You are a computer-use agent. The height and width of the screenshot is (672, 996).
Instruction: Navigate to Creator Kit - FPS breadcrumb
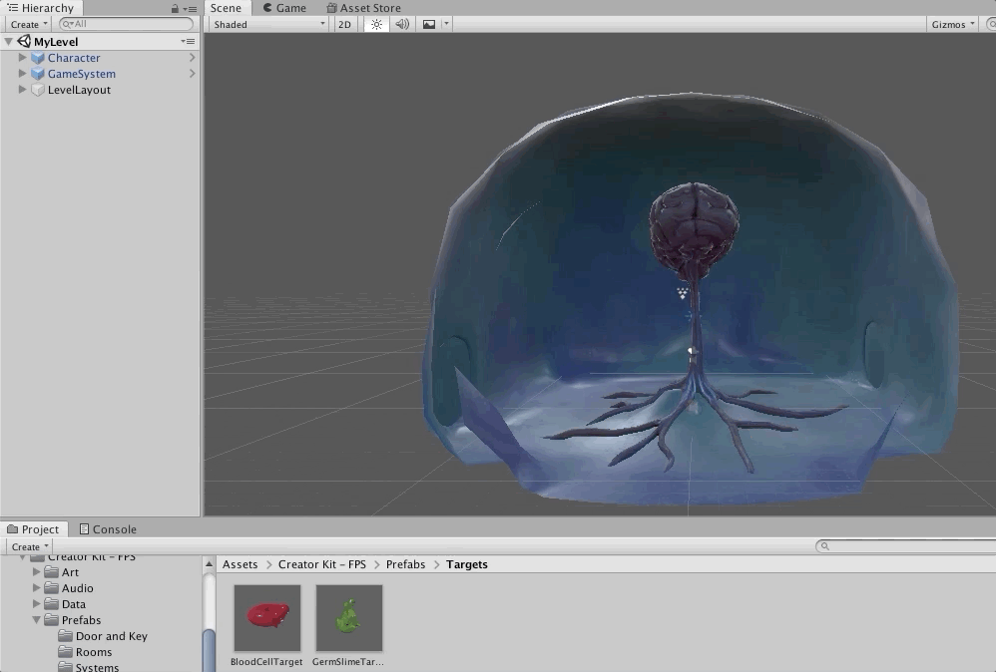coord(321,564)
